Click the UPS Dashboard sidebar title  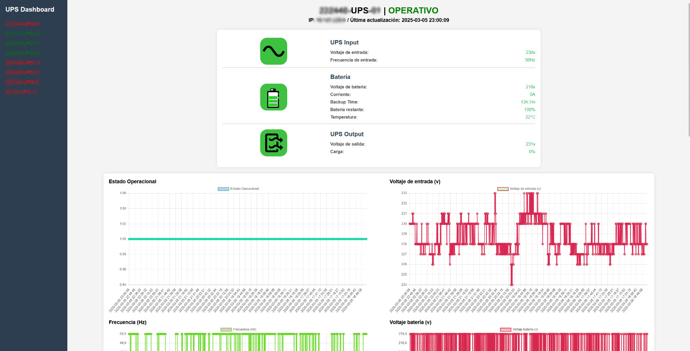[30, 9]
